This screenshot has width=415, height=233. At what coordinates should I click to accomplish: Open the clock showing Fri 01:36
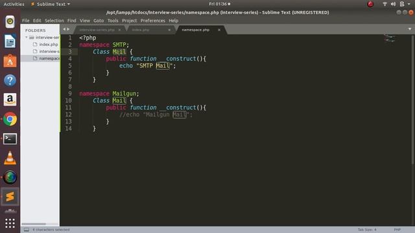pos(219,4)
